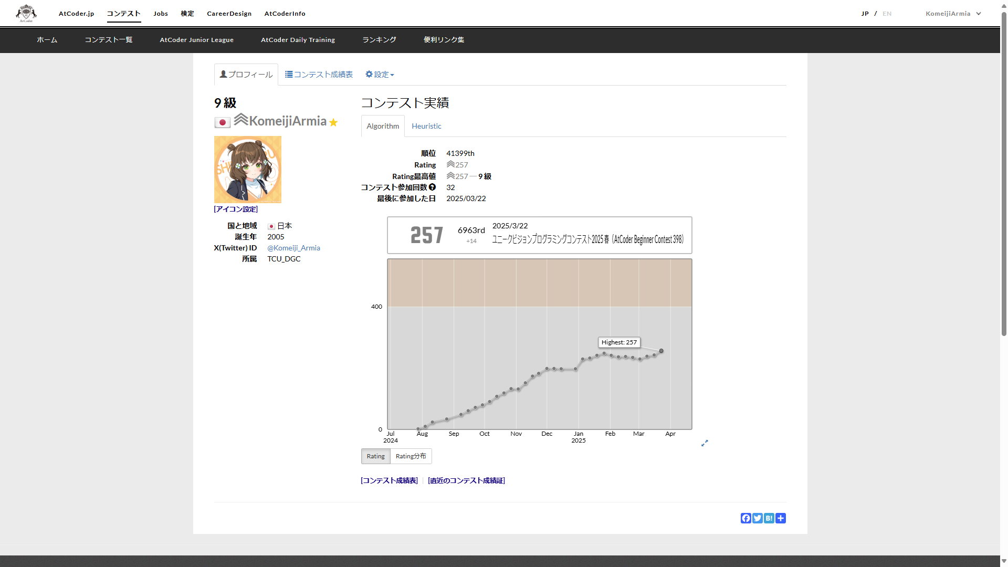Switch to the Rating分布 view
Screen dimensions: 1008x567
[x=411, y=456]
